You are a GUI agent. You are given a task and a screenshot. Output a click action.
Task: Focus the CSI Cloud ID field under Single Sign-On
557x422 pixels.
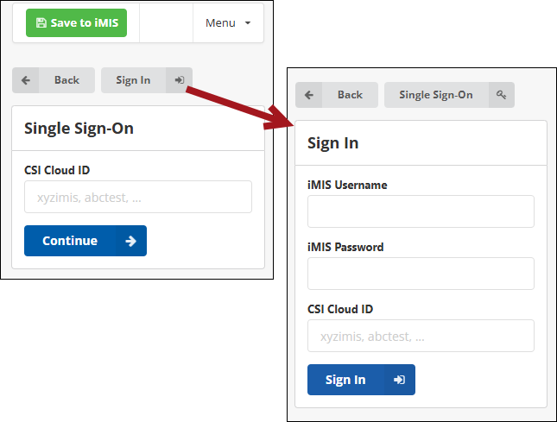tap(138, 197)
